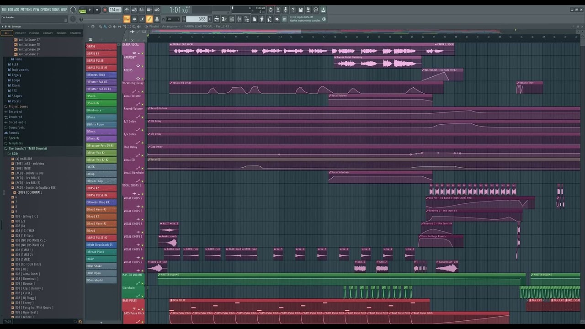This screenshot has height=329, width=585.
Task: Click the 1:01:00 time display
Action: [179, 10]
